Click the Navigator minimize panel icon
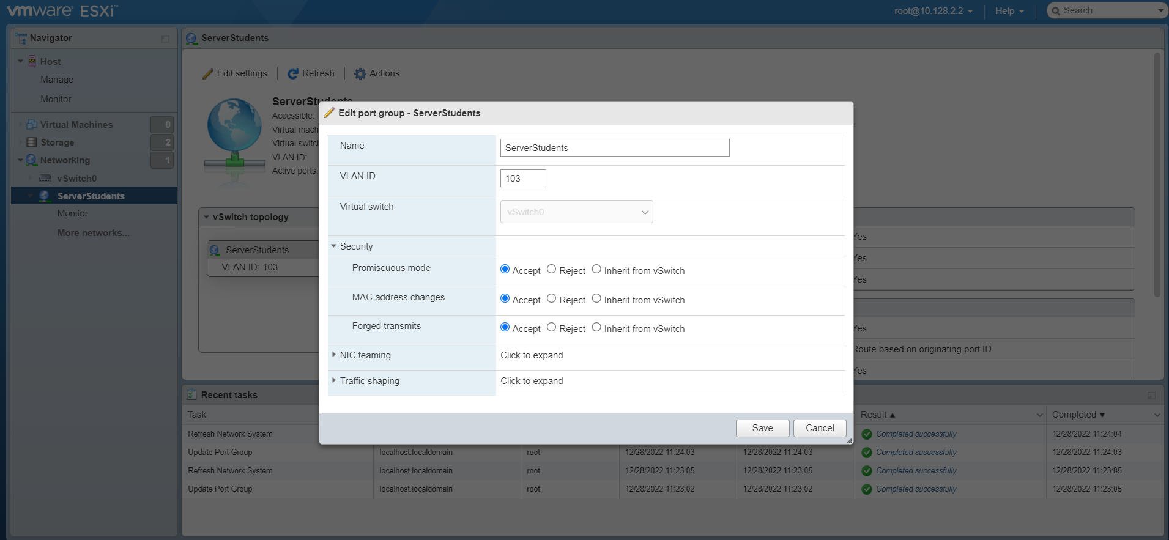The image size is (1169, 540). click(165, 39)
